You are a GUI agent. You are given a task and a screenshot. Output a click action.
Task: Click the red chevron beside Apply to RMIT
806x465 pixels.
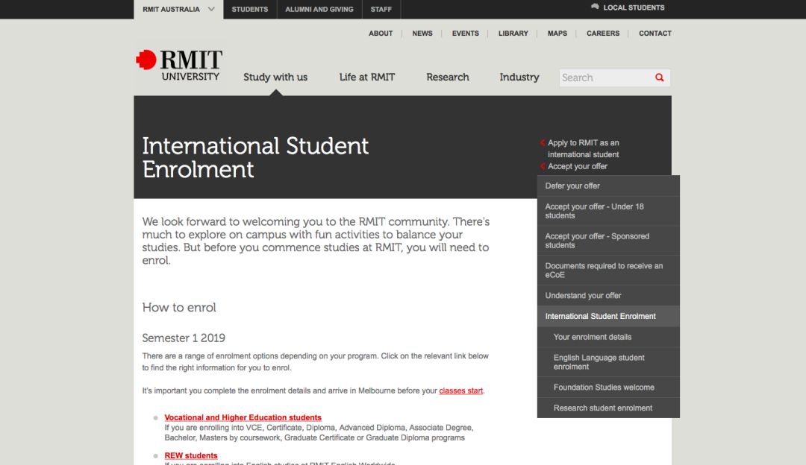543,142
